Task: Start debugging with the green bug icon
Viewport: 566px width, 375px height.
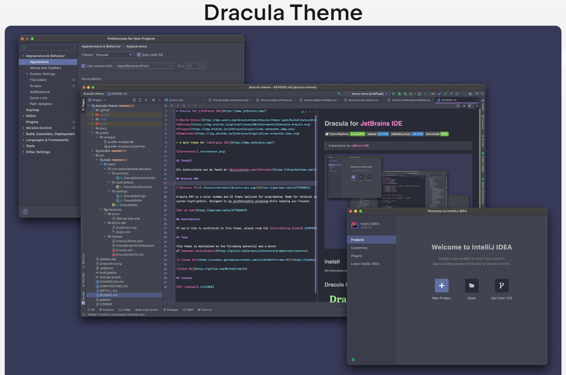Action: pyautogui.click(x=399, y=94)
